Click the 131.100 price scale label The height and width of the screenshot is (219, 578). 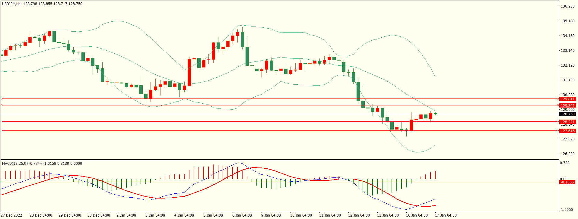[x=567, y=80]
